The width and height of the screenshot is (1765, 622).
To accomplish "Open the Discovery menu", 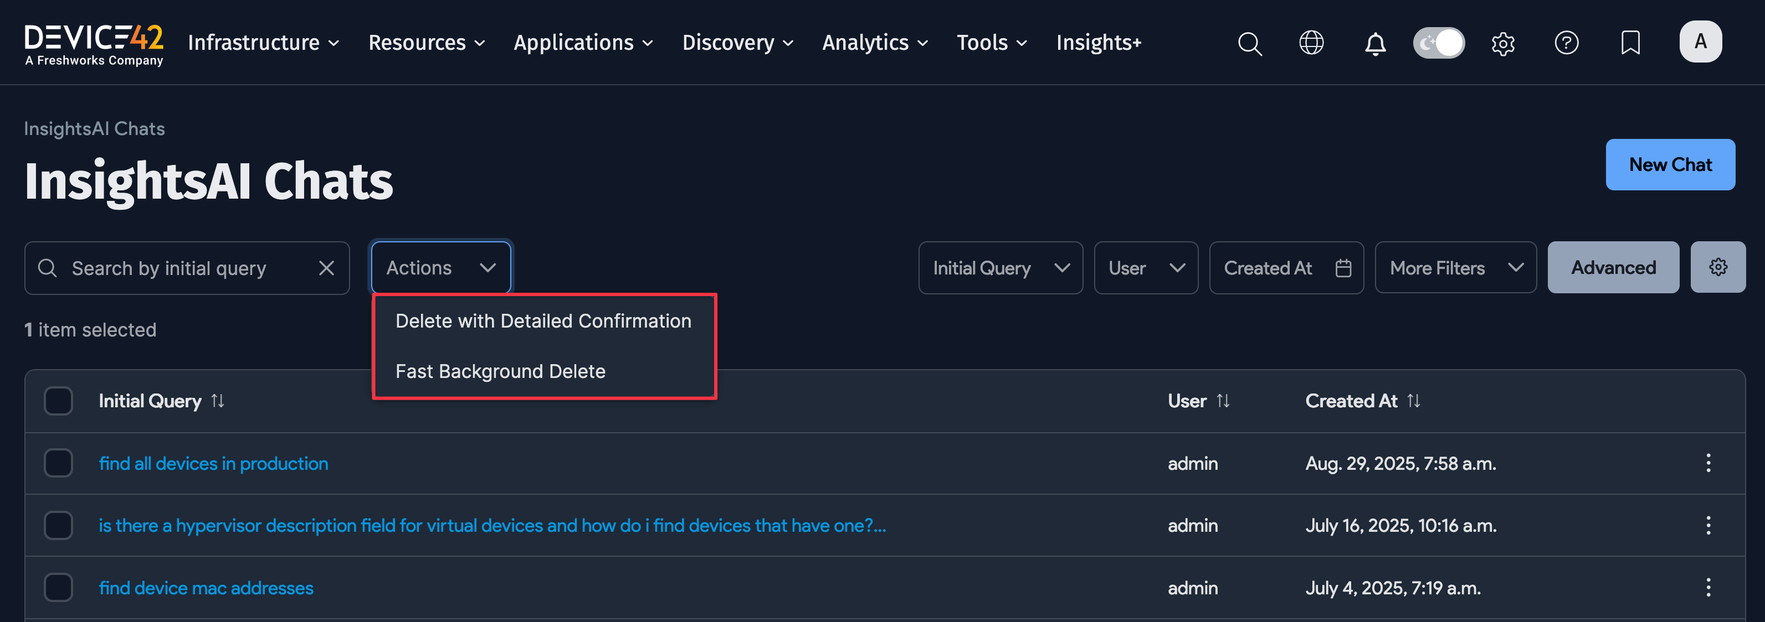I will tap(737, 42).
